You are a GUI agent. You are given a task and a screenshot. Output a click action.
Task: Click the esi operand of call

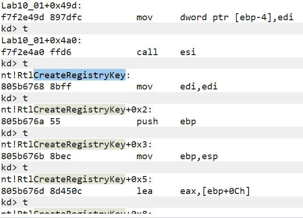click(x=188, y=52)
